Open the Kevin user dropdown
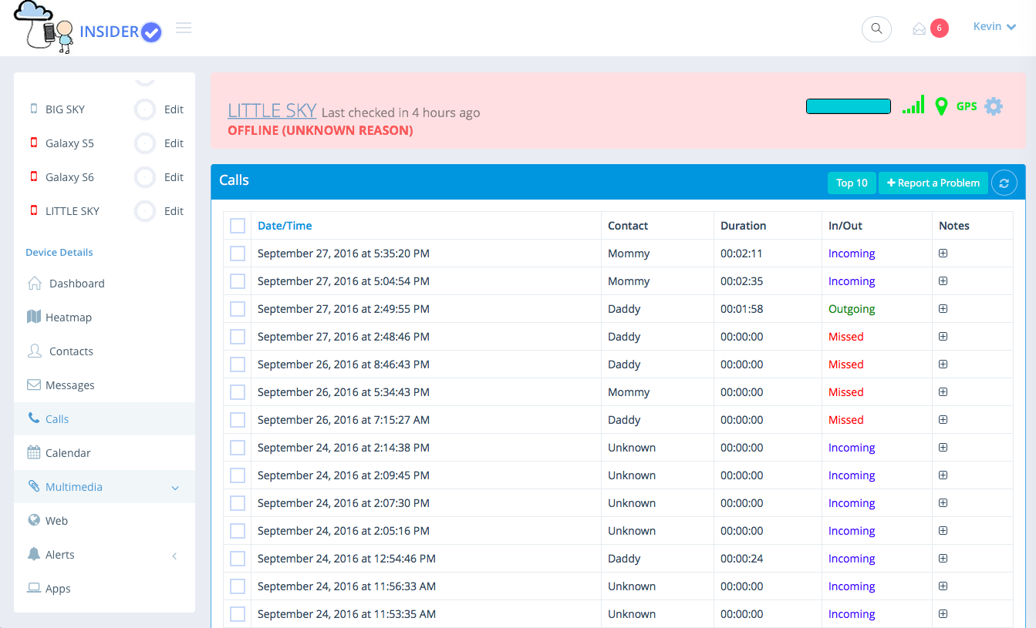 coord(994,27)
